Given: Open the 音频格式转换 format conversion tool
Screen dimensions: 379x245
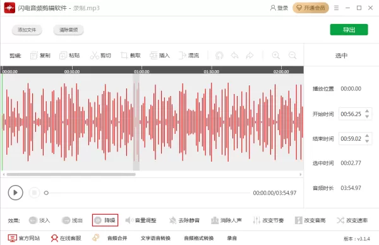Looking at the screenshot, I should click(x=199, y=238).
